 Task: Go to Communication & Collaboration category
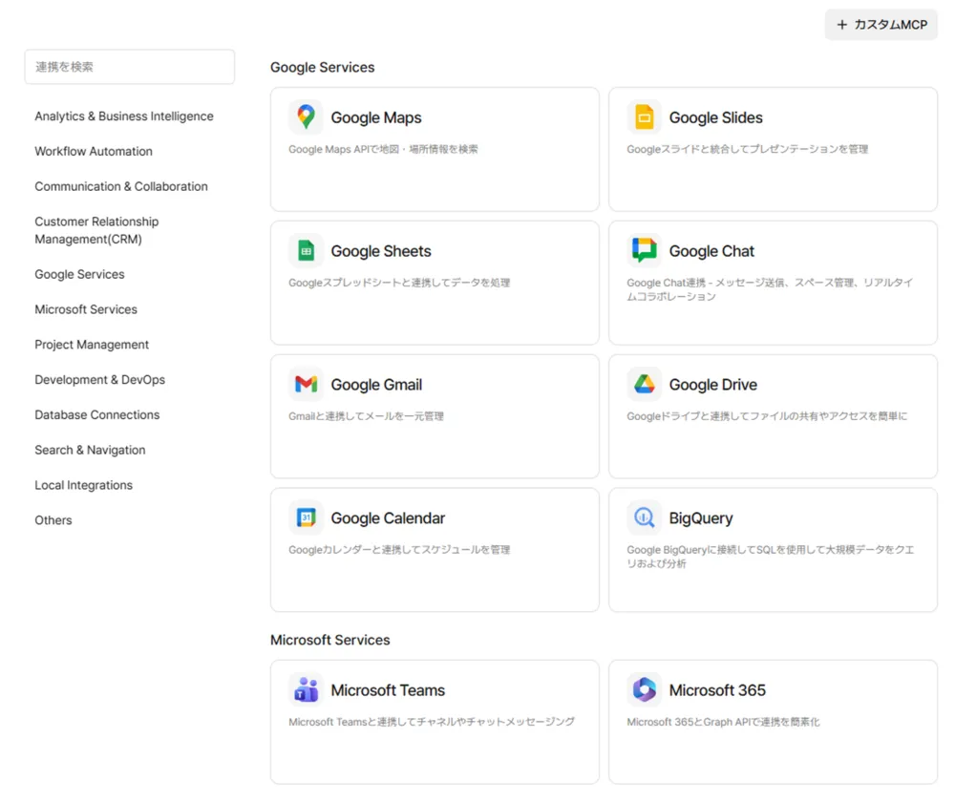pos(121,186)
